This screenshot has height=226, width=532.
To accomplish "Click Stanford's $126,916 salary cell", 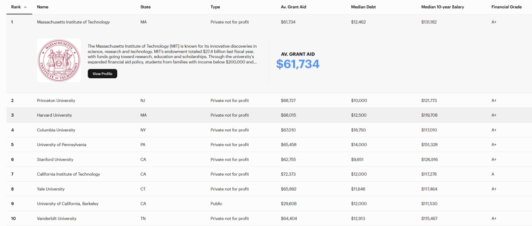I will click(x=429, y=160).
